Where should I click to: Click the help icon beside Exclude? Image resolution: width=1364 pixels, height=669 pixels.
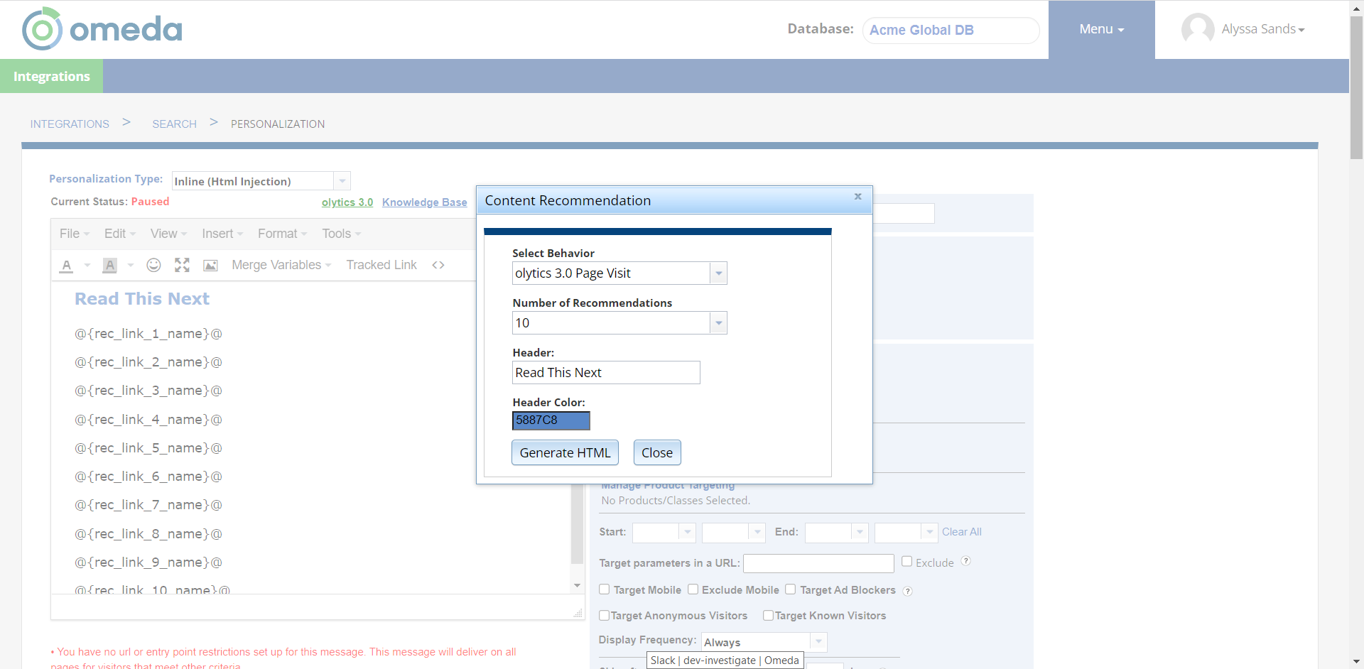point(965,561)
